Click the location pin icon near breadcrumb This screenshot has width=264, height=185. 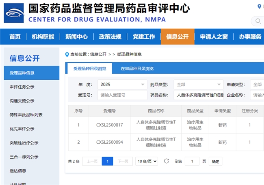(x=67, y=54)
